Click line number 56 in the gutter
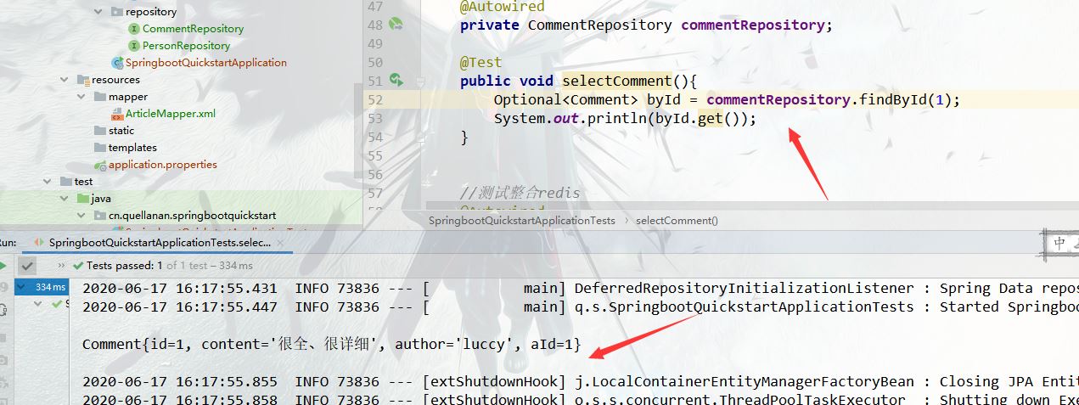 pos(376,174)
